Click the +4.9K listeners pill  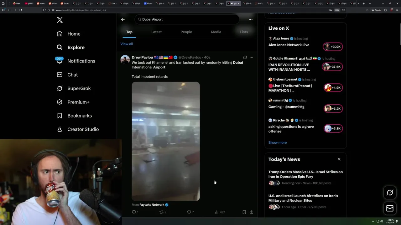333,88
